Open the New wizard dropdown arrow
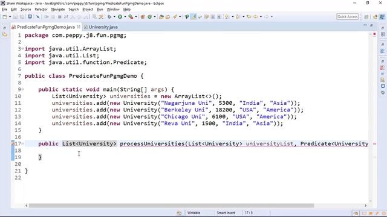 (10, 17)
